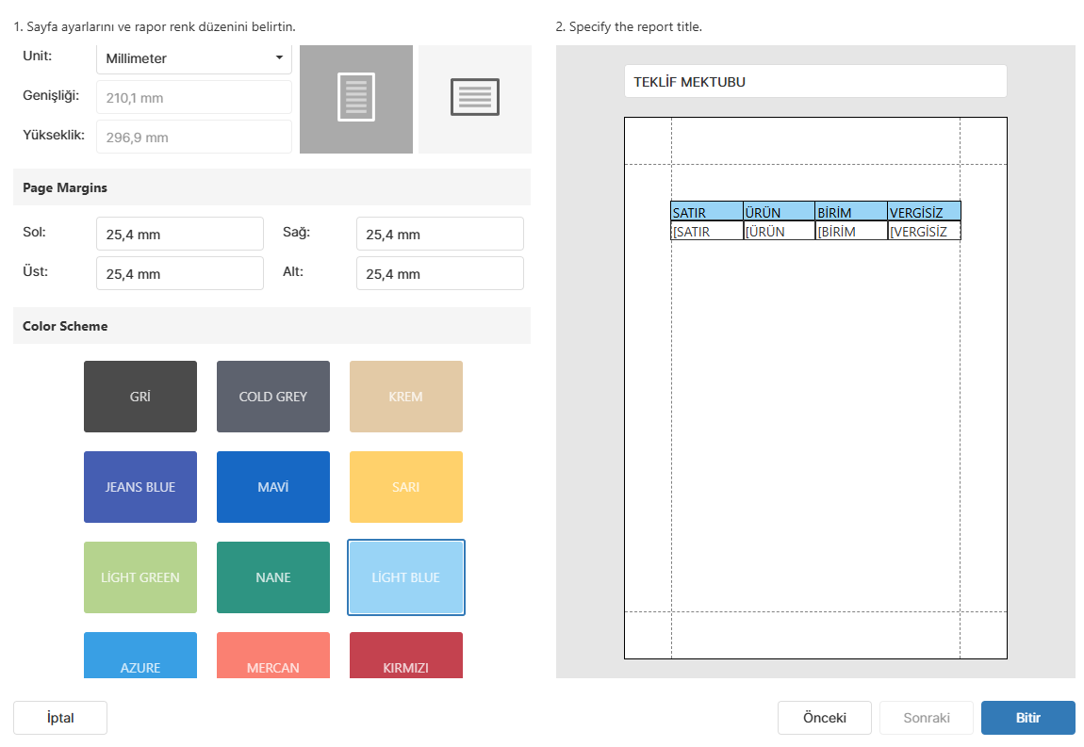Open the Unit Millimeter dropdown

pos(193,58)
